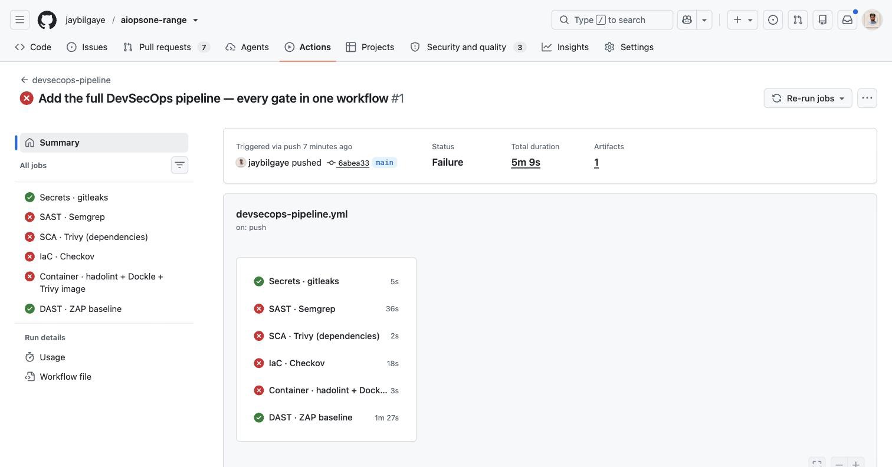The width and height of the screenshot is (892, 467).
Task: Open the hamburger navigation menu
Action: [19, 19]
